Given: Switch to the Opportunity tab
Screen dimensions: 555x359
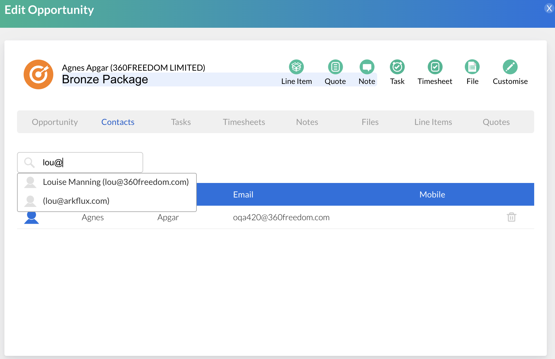Looking at the screenshot, I should (55, 122).
